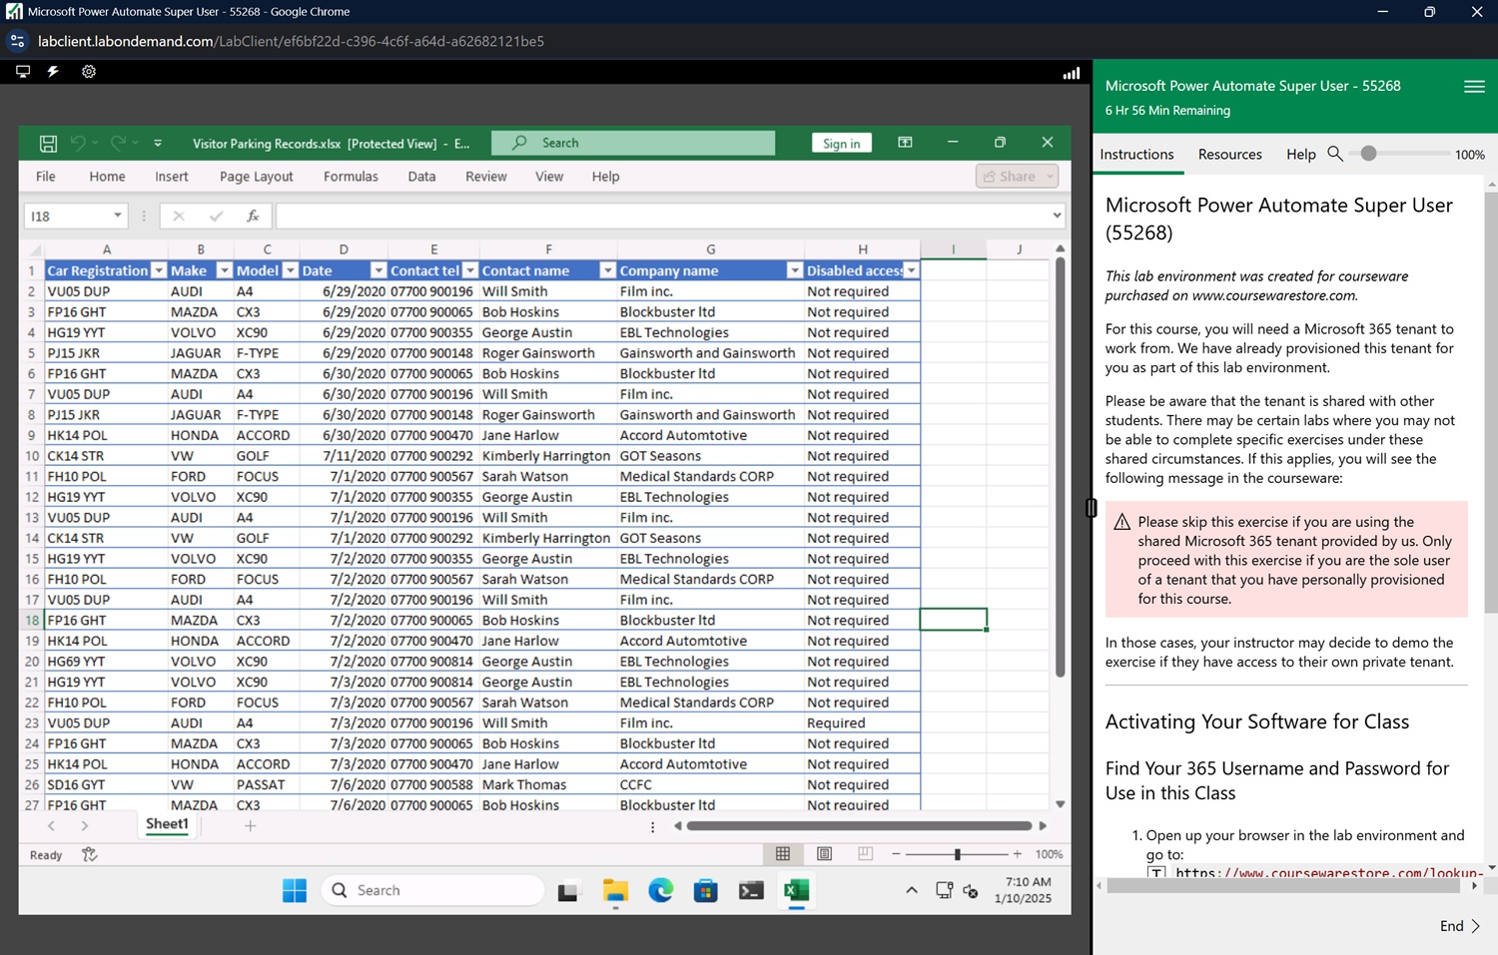The height and width of the screenshot is (955, 1498).
Task: Click the Undo arrow icon in Excel
Action: [x=78, y=144]
